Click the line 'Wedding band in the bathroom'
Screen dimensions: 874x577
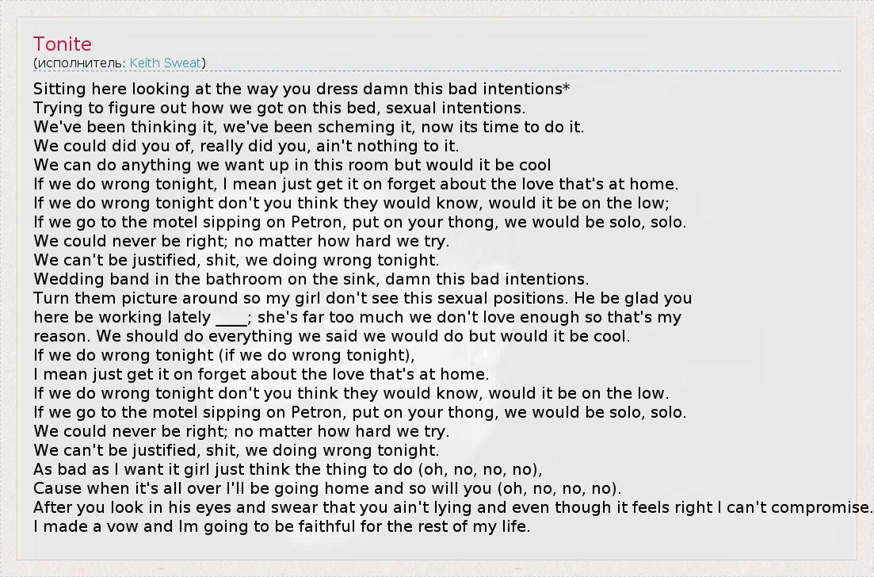[x=311, y=279]
